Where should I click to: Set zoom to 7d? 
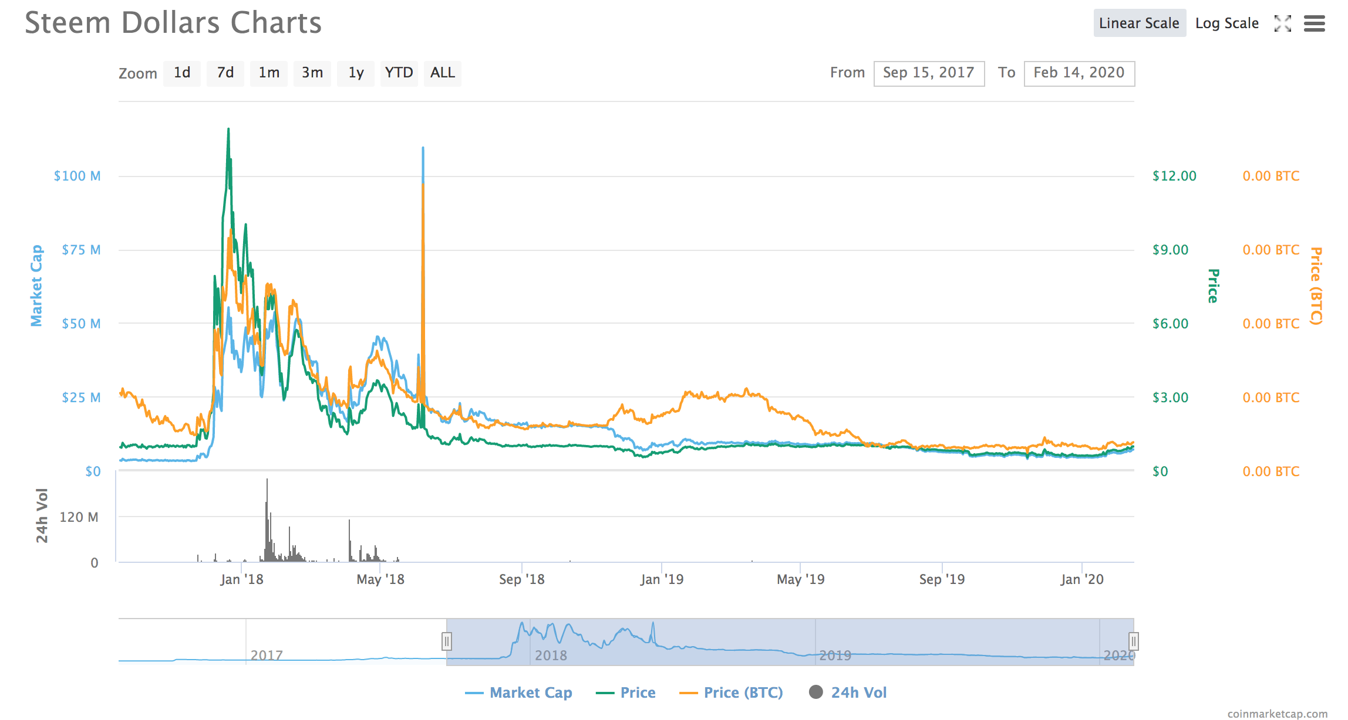click(x=225, y=73)
